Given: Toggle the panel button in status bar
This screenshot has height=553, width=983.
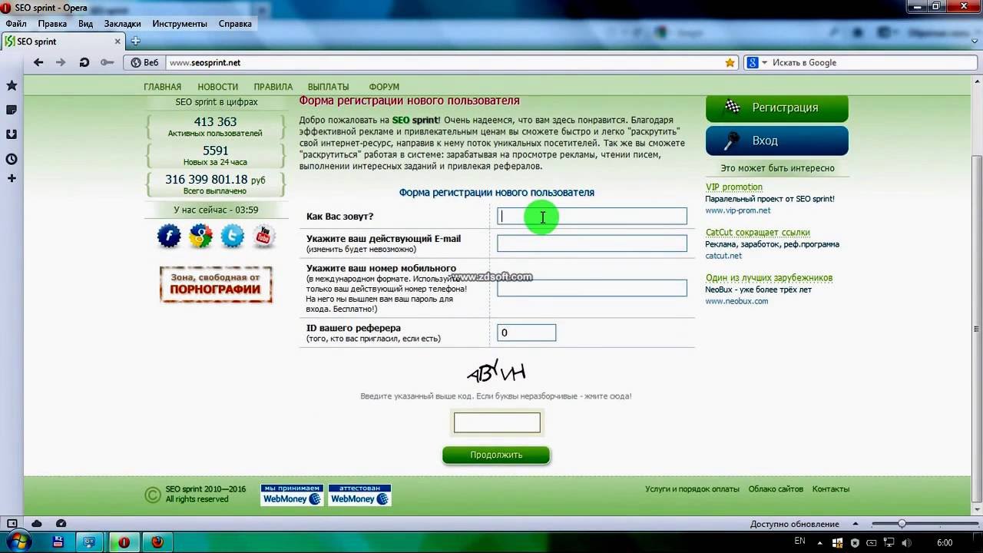Looking at the screenshot, I should point(12,524).
